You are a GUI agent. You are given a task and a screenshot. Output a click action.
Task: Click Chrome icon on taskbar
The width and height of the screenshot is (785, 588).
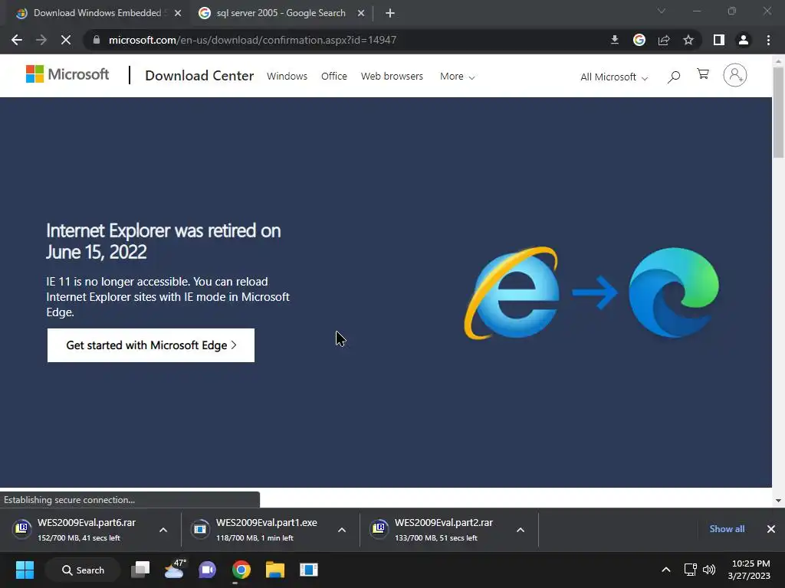pyautogui.click(x=241, y=570)
